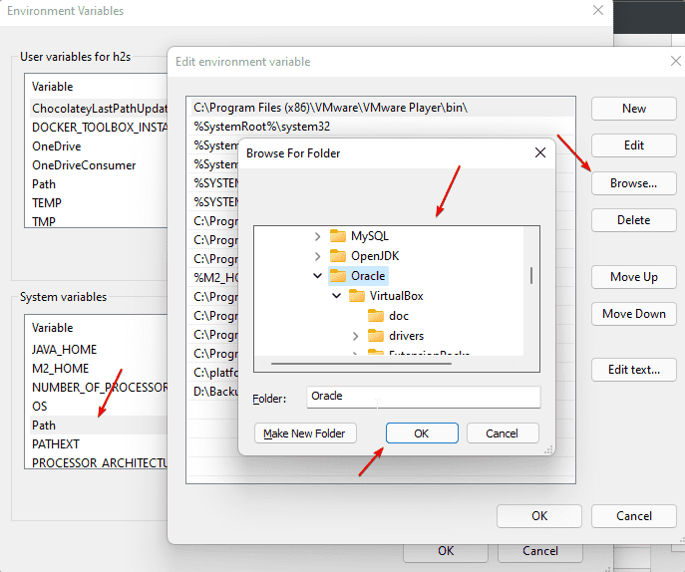The height and width of the screenshot is (572, 685).
Task: Click Cancel in Environment Variables window
Action: point(540,552)
